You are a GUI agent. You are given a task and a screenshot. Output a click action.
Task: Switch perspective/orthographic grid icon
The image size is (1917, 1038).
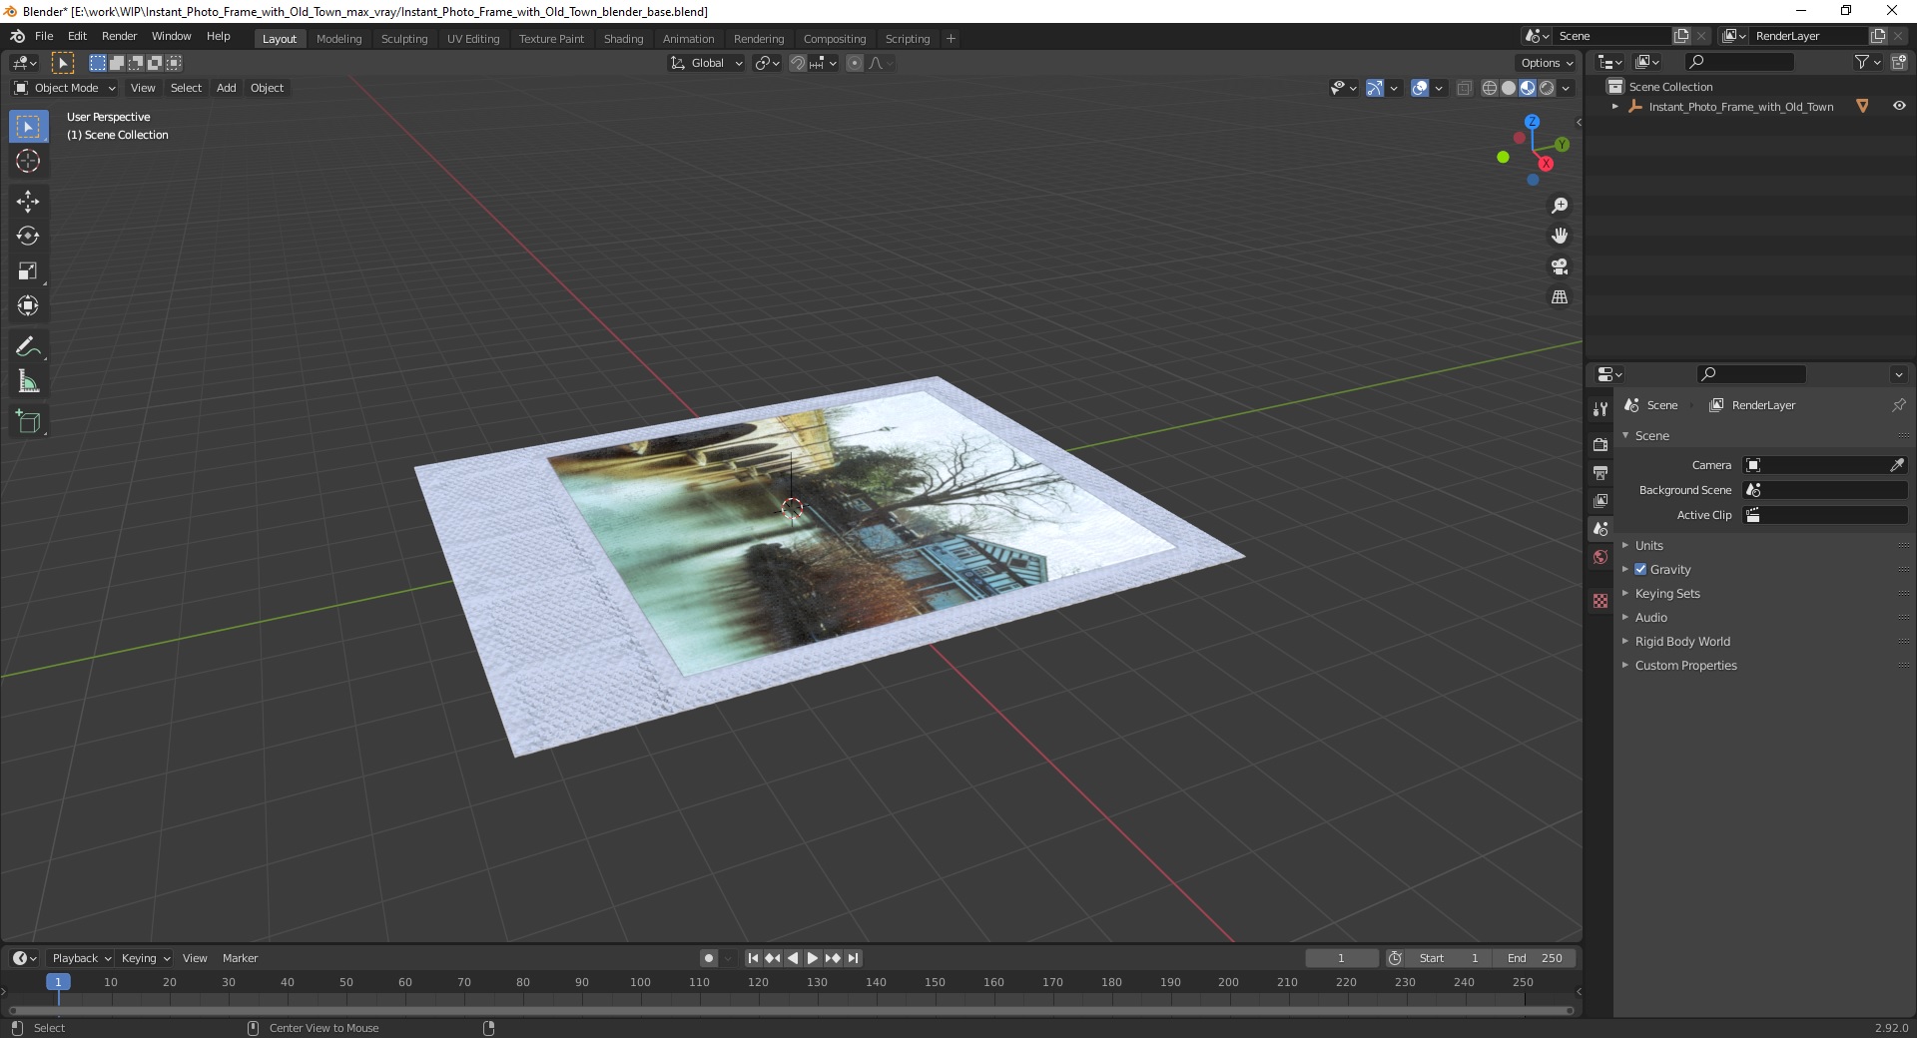(x=1559, y=296)
